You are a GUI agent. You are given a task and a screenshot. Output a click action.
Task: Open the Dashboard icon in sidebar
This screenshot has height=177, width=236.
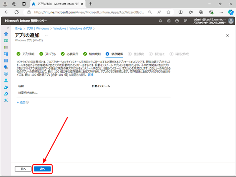click(6, 41)
